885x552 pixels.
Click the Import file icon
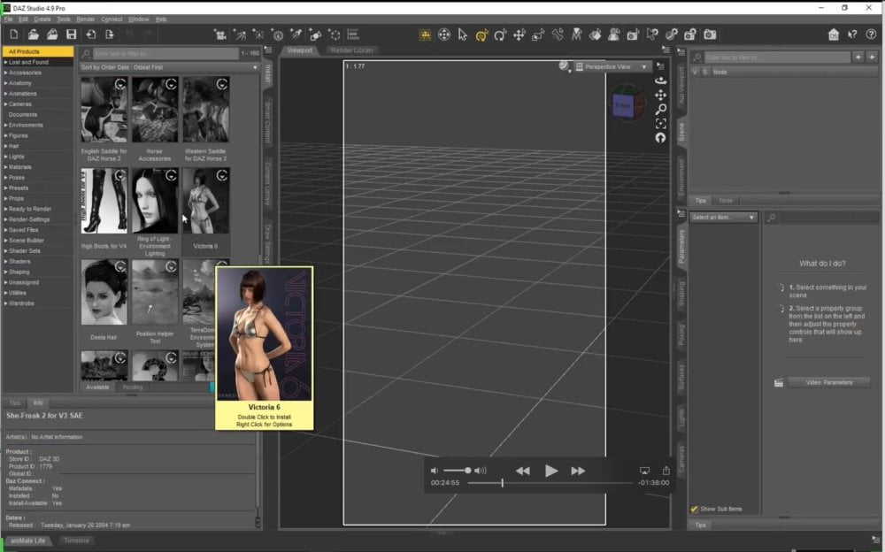click(x=90, y=34)
